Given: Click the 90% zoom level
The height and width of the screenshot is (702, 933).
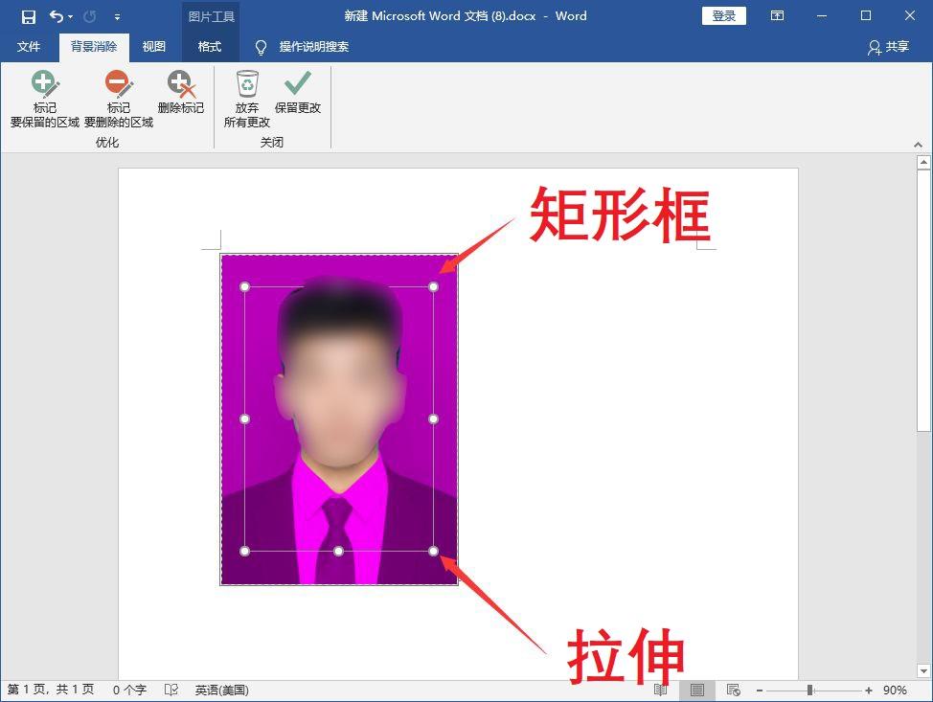Looking at the screenshot, I should pyautogui.click(x=895, y=691).
